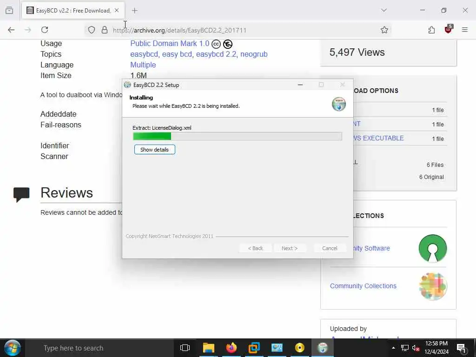The image size is (476, 357).
Task: Reload the archive.org page
Action: coord(45,30)
